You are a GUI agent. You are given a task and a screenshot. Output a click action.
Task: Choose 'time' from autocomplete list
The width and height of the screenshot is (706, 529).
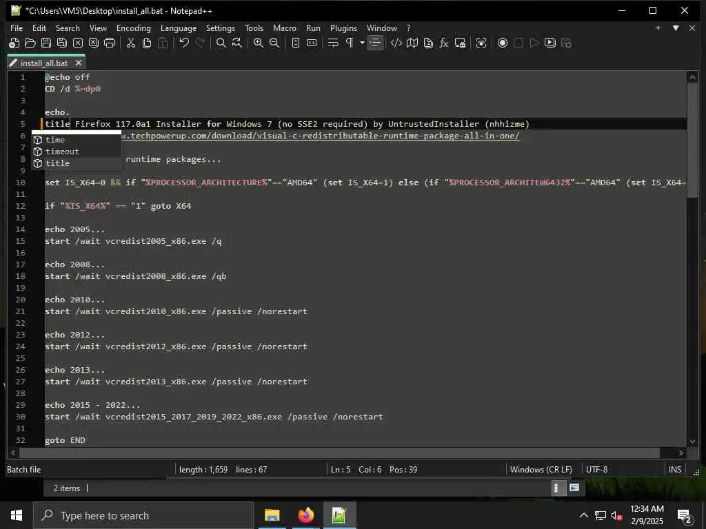point(76,140)
